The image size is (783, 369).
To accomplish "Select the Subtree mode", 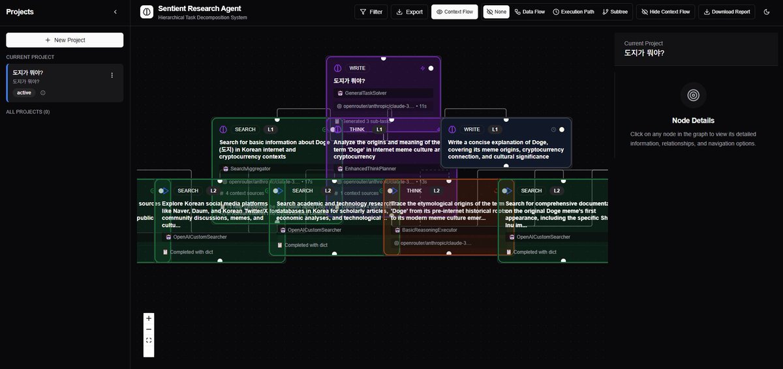I will (x=615, y=12).
